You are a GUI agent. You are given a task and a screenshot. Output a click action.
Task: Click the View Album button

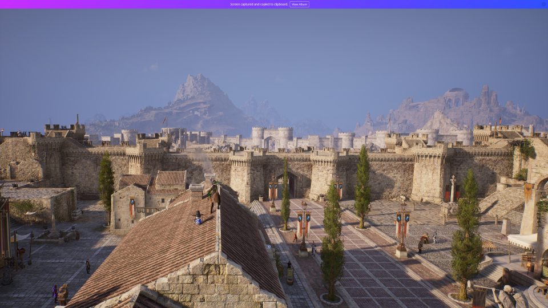click(x=299, y=4)
